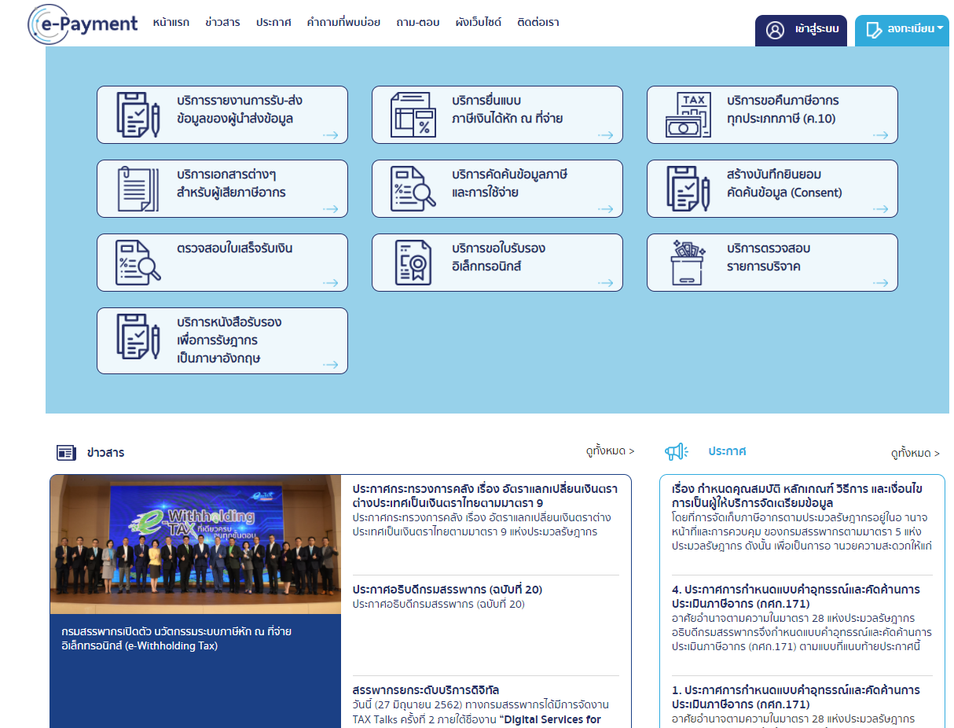Click arrow on บริการขอใบรับรอง card
The width and height of the screenshot is (954, 728).
(605, 283)
